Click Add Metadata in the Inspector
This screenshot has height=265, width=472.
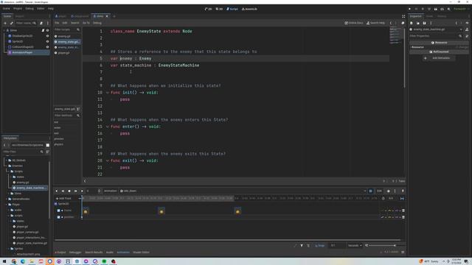(x=440, y=58)
